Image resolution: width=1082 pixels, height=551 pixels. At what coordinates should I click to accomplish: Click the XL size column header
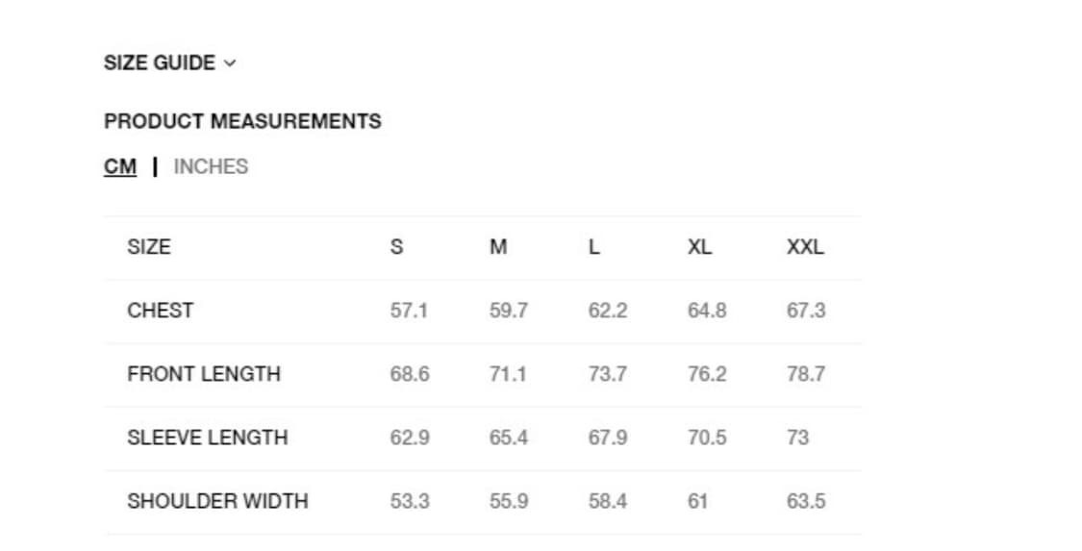pyautogui.click(x=699, y=247)
